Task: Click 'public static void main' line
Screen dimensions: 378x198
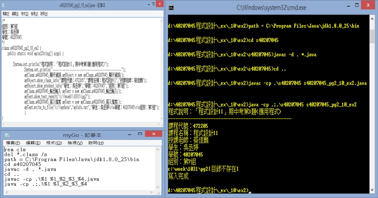Action: pos(35,53)
